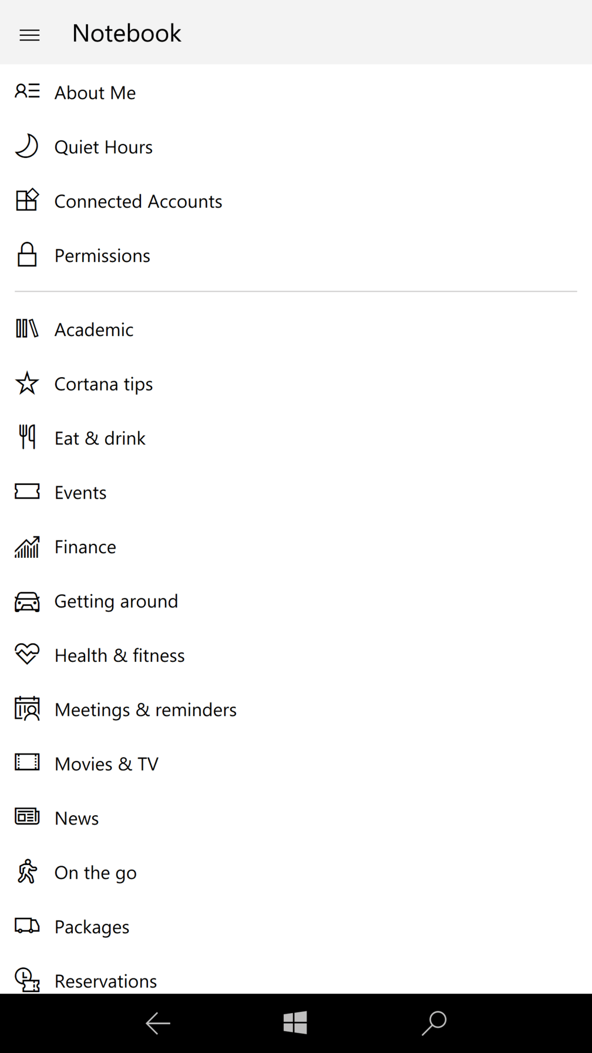Tap the Permissions lock icon
The image size is (592, 1053).
[x=27, y=255]
